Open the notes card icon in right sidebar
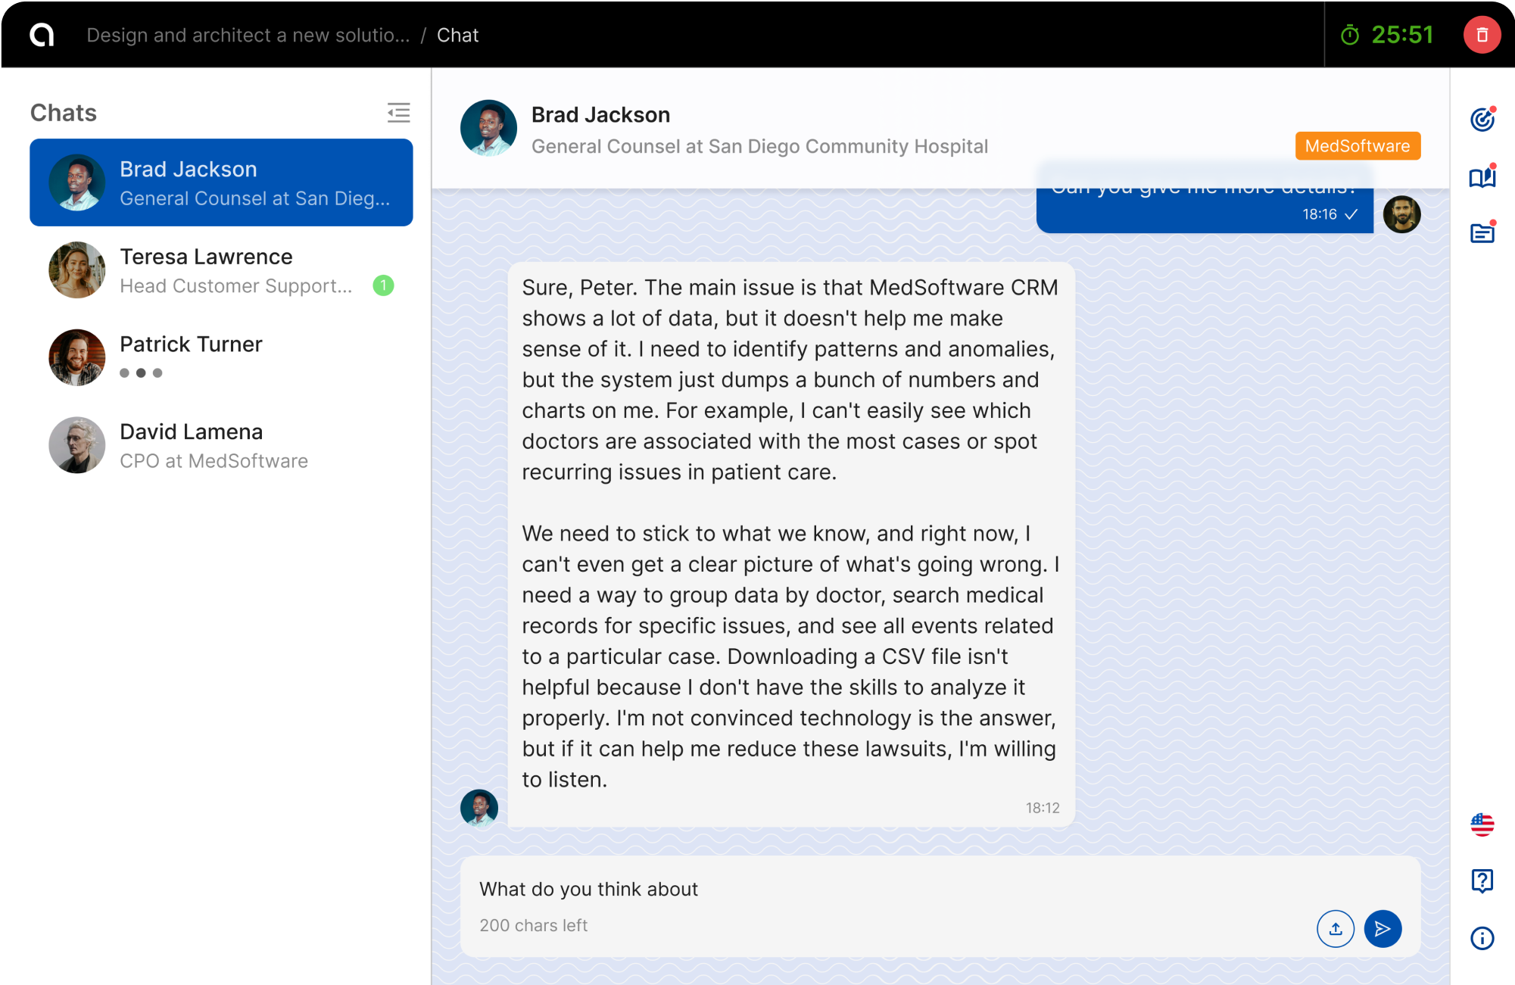This screenshot has width=1515, height=985. click(1482, 233)
